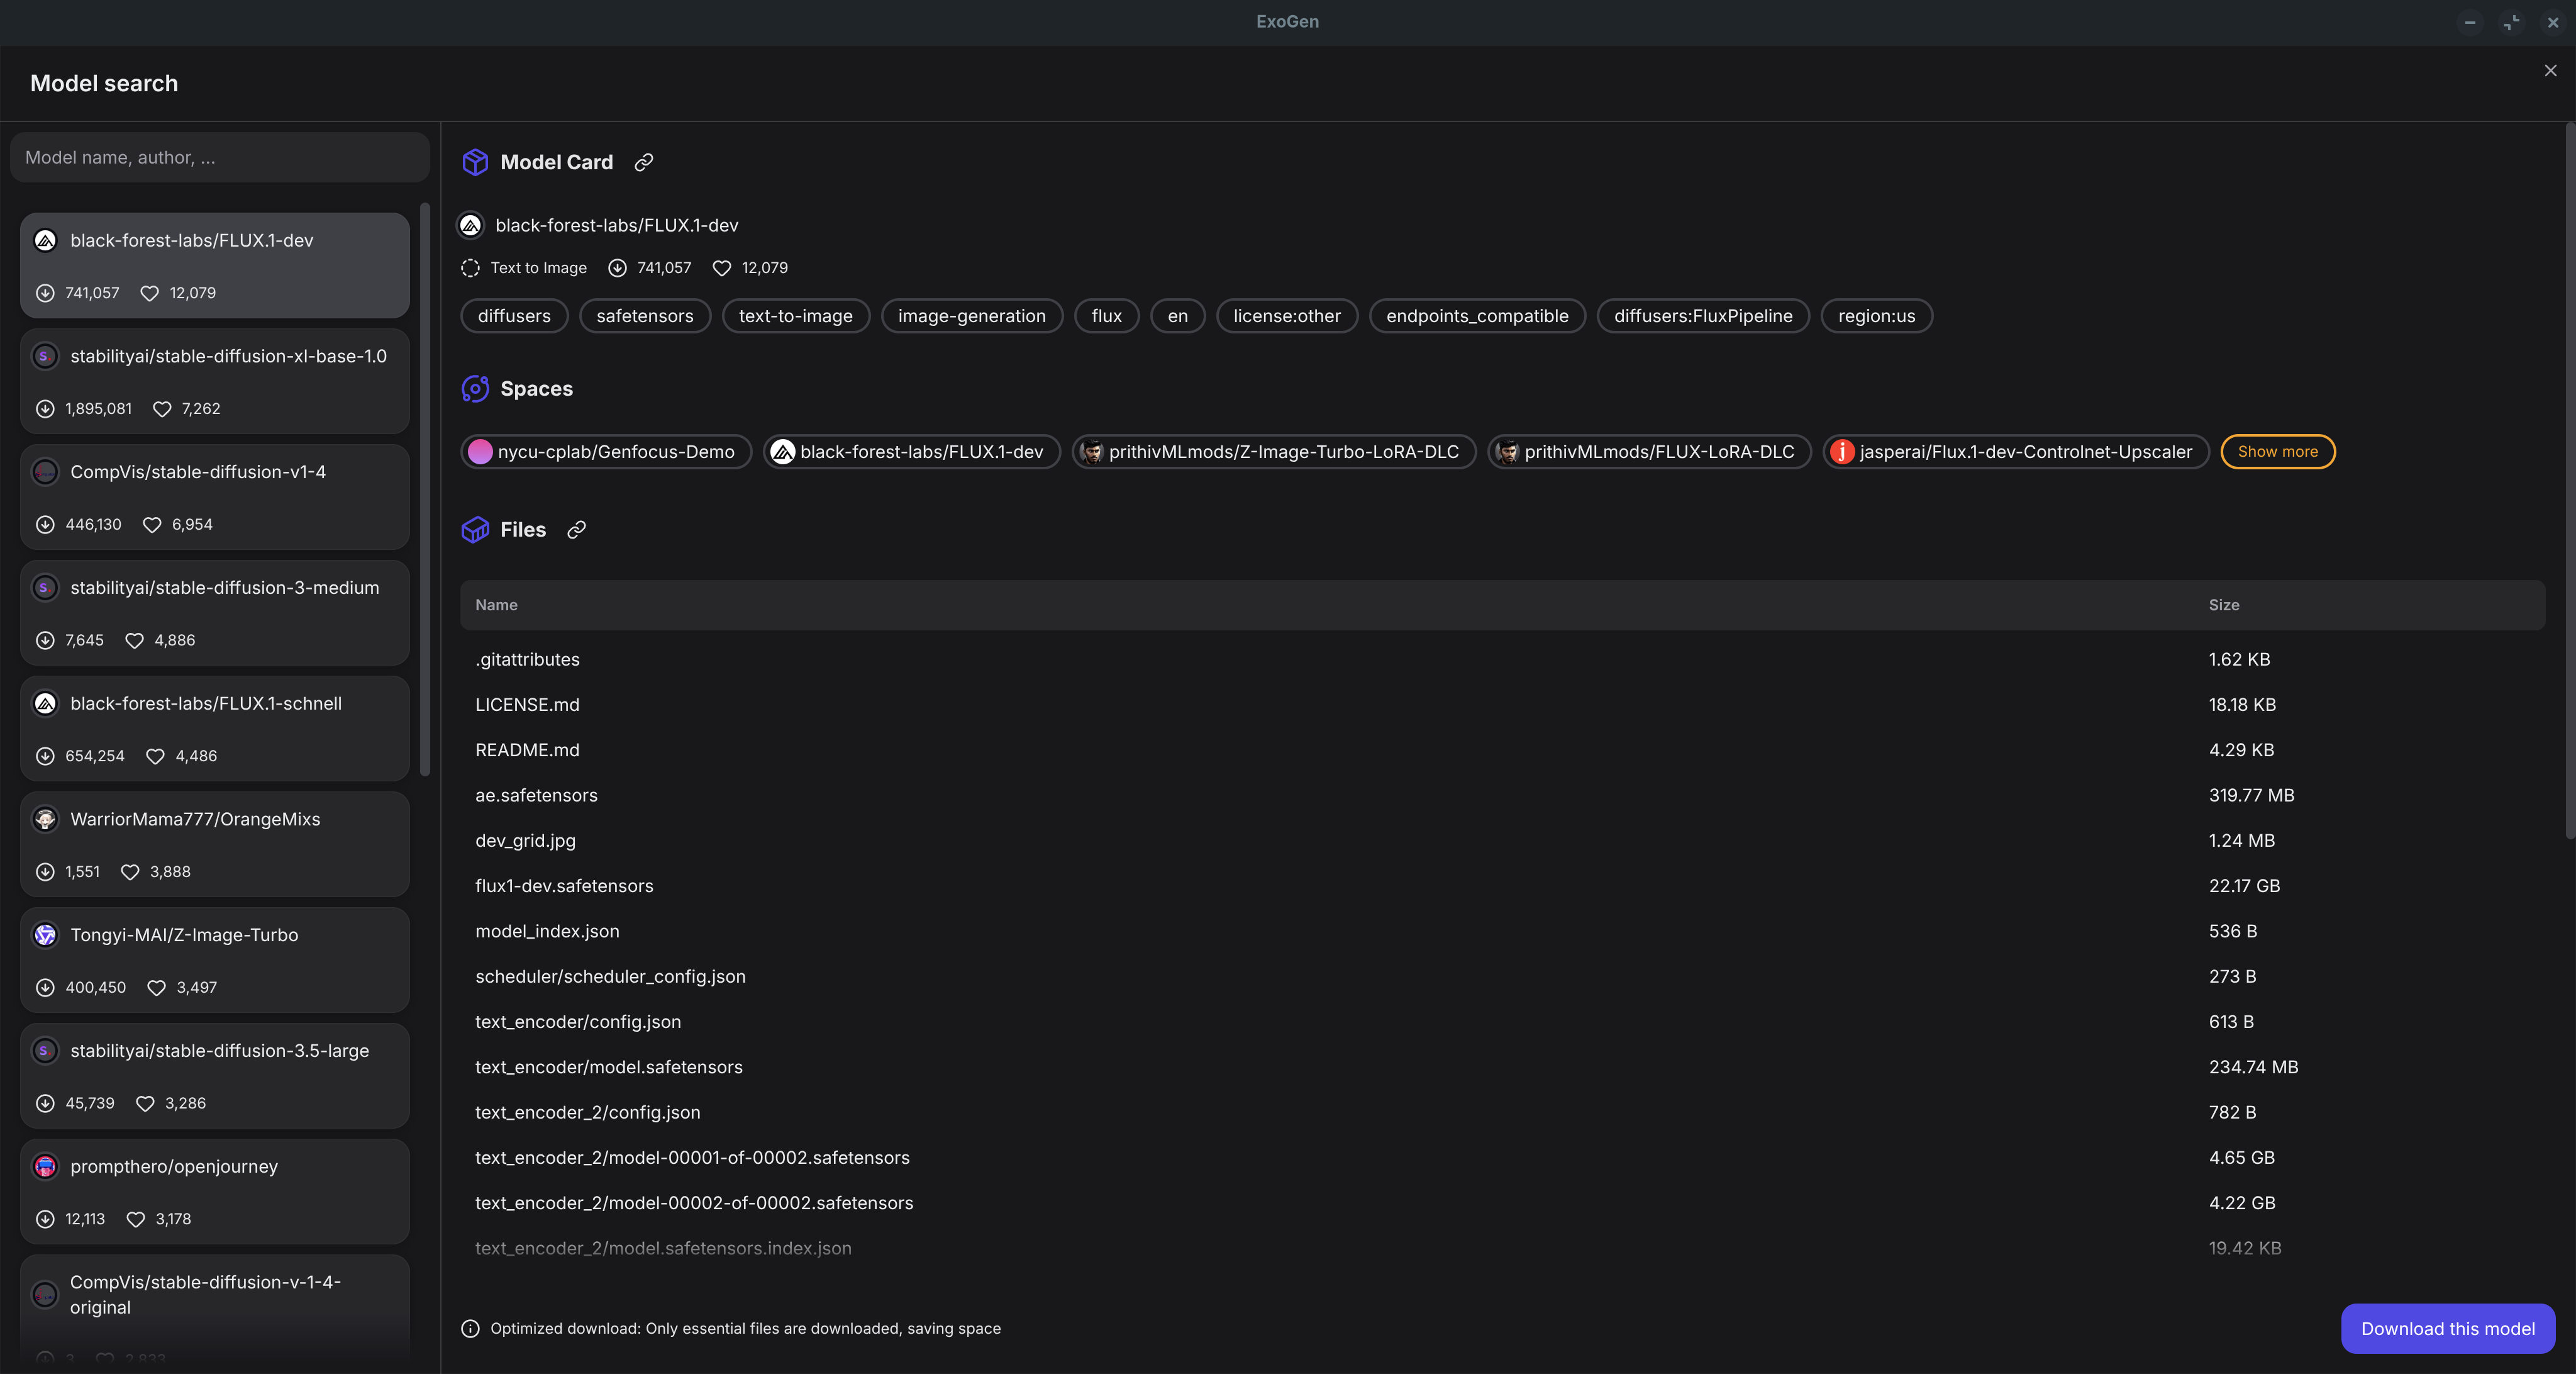2576x1374 pixels.
Task: Click the model name search field
Action: tap(219, 157)
